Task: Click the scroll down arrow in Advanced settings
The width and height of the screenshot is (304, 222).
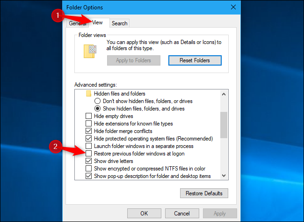Action: pos(224,176)
